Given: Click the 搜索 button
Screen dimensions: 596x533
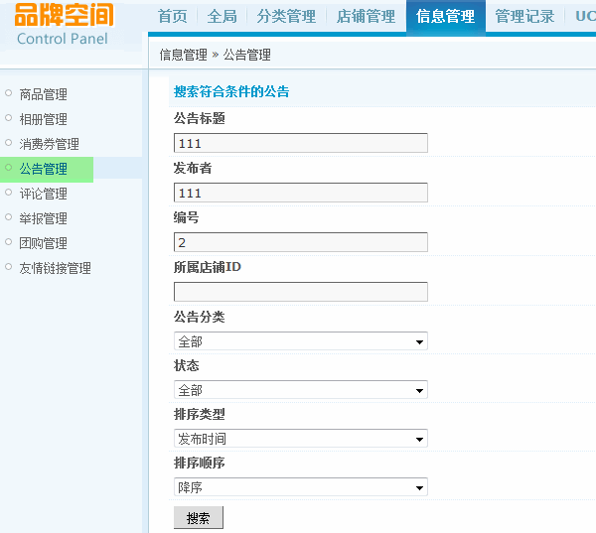Looking at the screenshot, I should pyautogui.click(x=199, y=517).
